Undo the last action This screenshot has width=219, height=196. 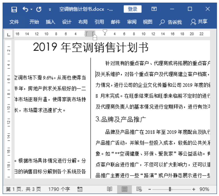click(x=25, y=9)
